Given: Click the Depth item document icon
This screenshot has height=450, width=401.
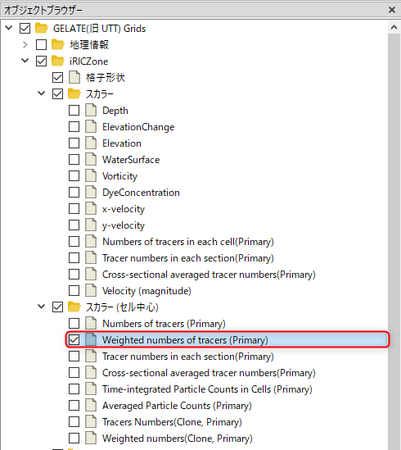Looking at the screenshot, I should click(91, 110).
